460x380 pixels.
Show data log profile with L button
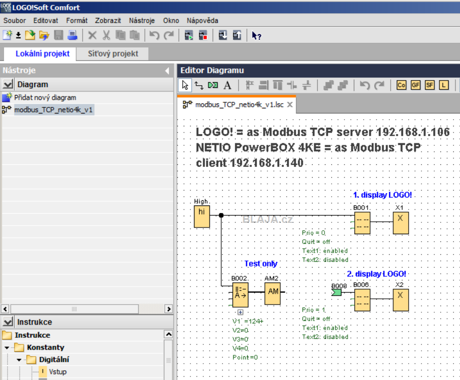click(x=444, y=85)
